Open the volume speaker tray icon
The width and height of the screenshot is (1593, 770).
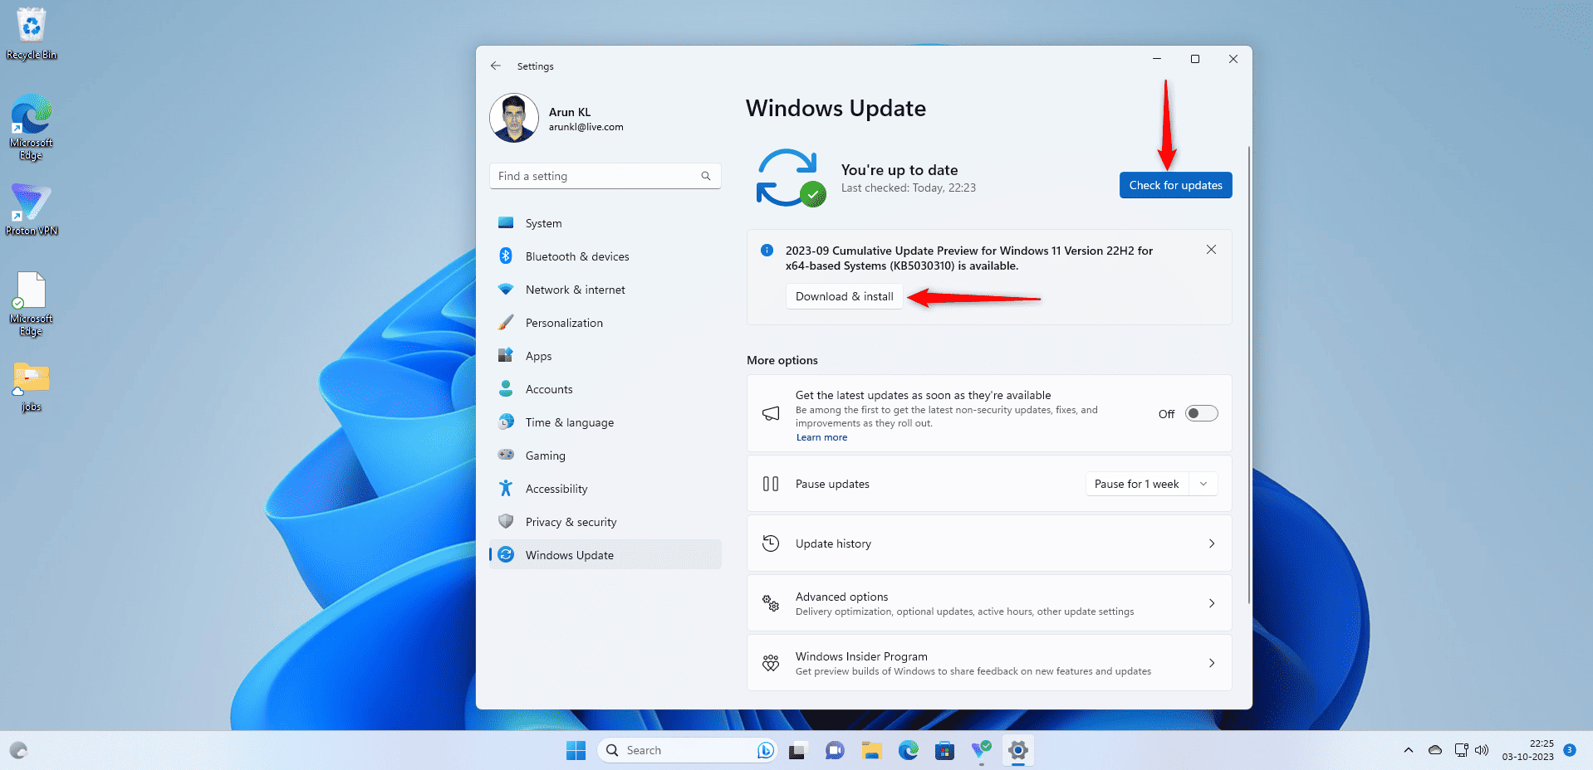[x=1481, y=750]
